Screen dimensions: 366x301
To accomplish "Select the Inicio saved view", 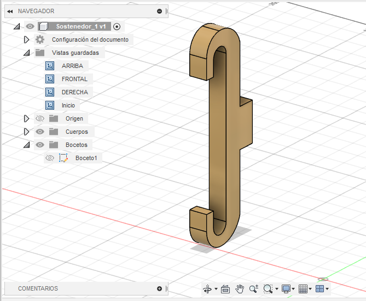I will click(x=68, y=105).
